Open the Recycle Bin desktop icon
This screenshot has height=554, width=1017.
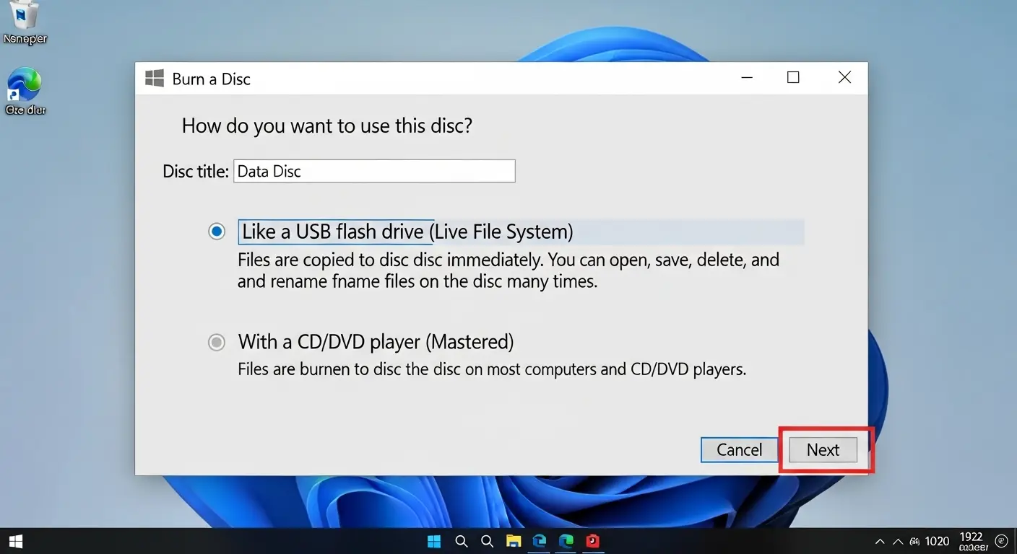click(25, 23)
